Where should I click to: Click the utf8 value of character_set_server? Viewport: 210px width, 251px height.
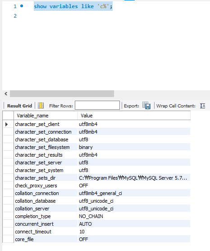pos(134,163)
